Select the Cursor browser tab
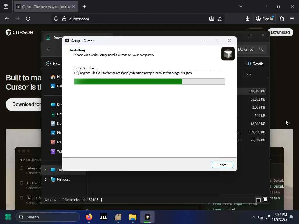This screenshot has width=299, height=224. click(46, 7)
